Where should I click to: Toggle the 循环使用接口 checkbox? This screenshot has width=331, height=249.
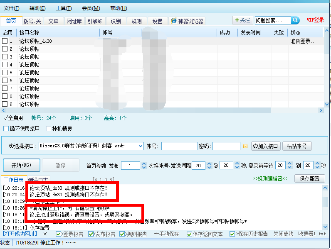click(x=6, y=129)
